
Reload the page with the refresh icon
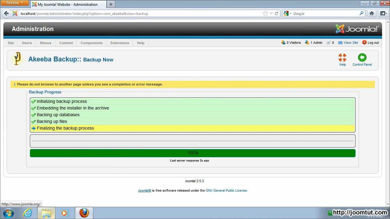(277, 13)
